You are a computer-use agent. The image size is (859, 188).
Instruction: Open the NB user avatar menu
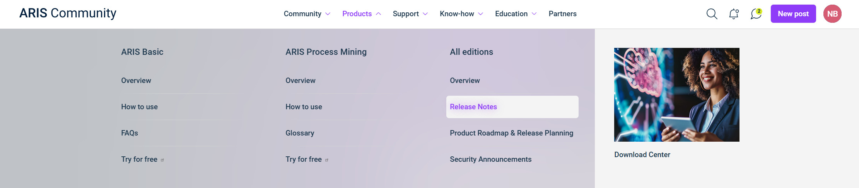[x=832, y=14]
